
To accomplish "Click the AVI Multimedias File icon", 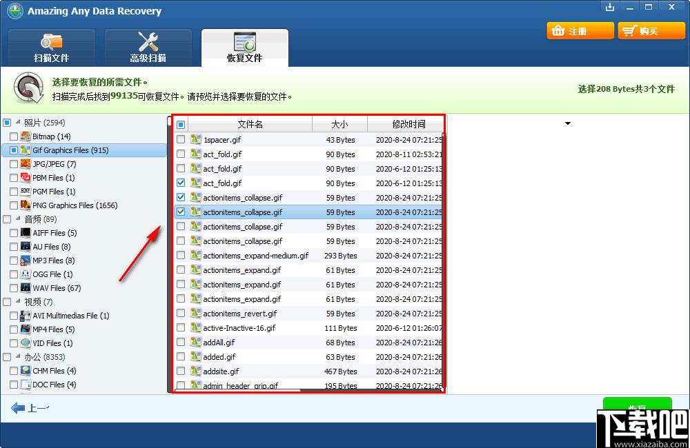I will coord(26,316).
